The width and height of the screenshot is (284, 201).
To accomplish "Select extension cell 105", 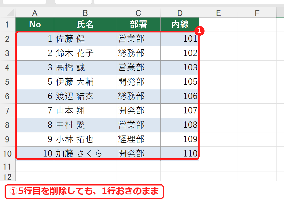I will (x=180, y=82).
